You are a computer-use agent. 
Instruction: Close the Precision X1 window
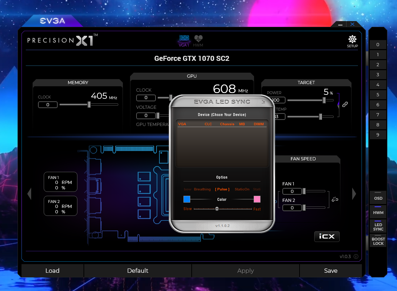[353, 24]
